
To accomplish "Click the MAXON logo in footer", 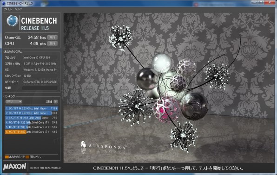I will click(15, 167).
